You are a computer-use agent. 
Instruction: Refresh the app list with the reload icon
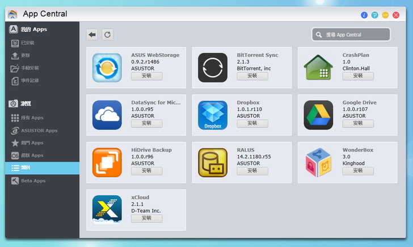pyautogui.click(x=107, y=35)
